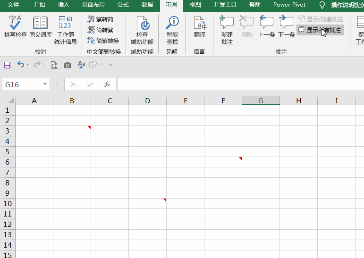Expand the redo history dropdown
Viewport: 364px width, 258px height.
click(x=44, y=64)
